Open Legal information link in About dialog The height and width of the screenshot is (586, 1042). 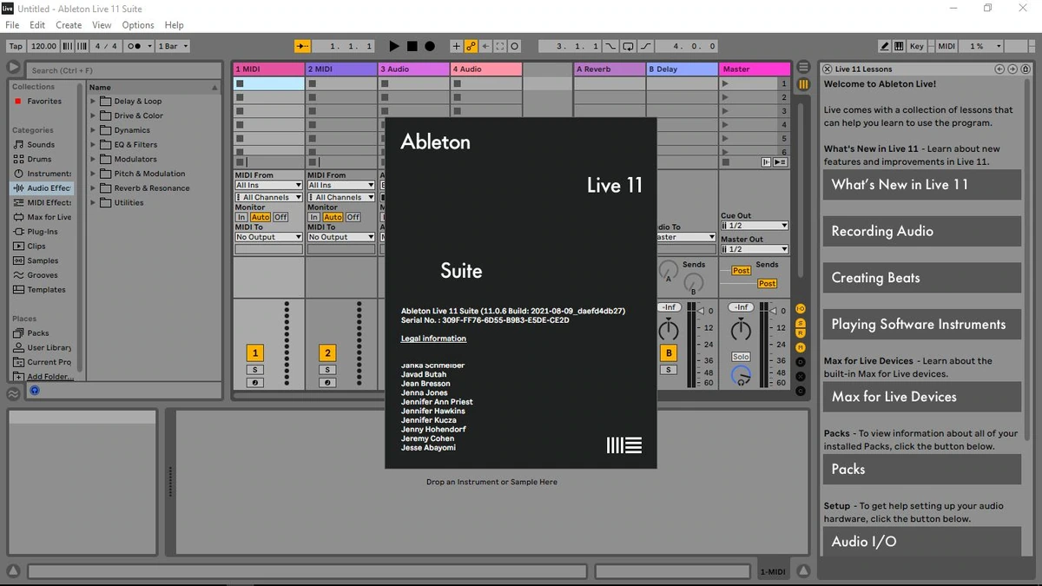point(433,339)
